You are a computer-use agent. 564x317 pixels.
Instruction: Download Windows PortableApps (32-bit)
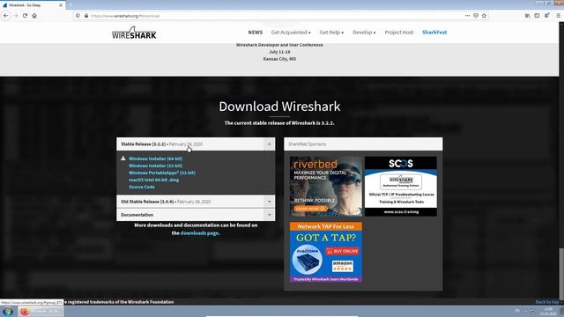click(x=162, y=173)
